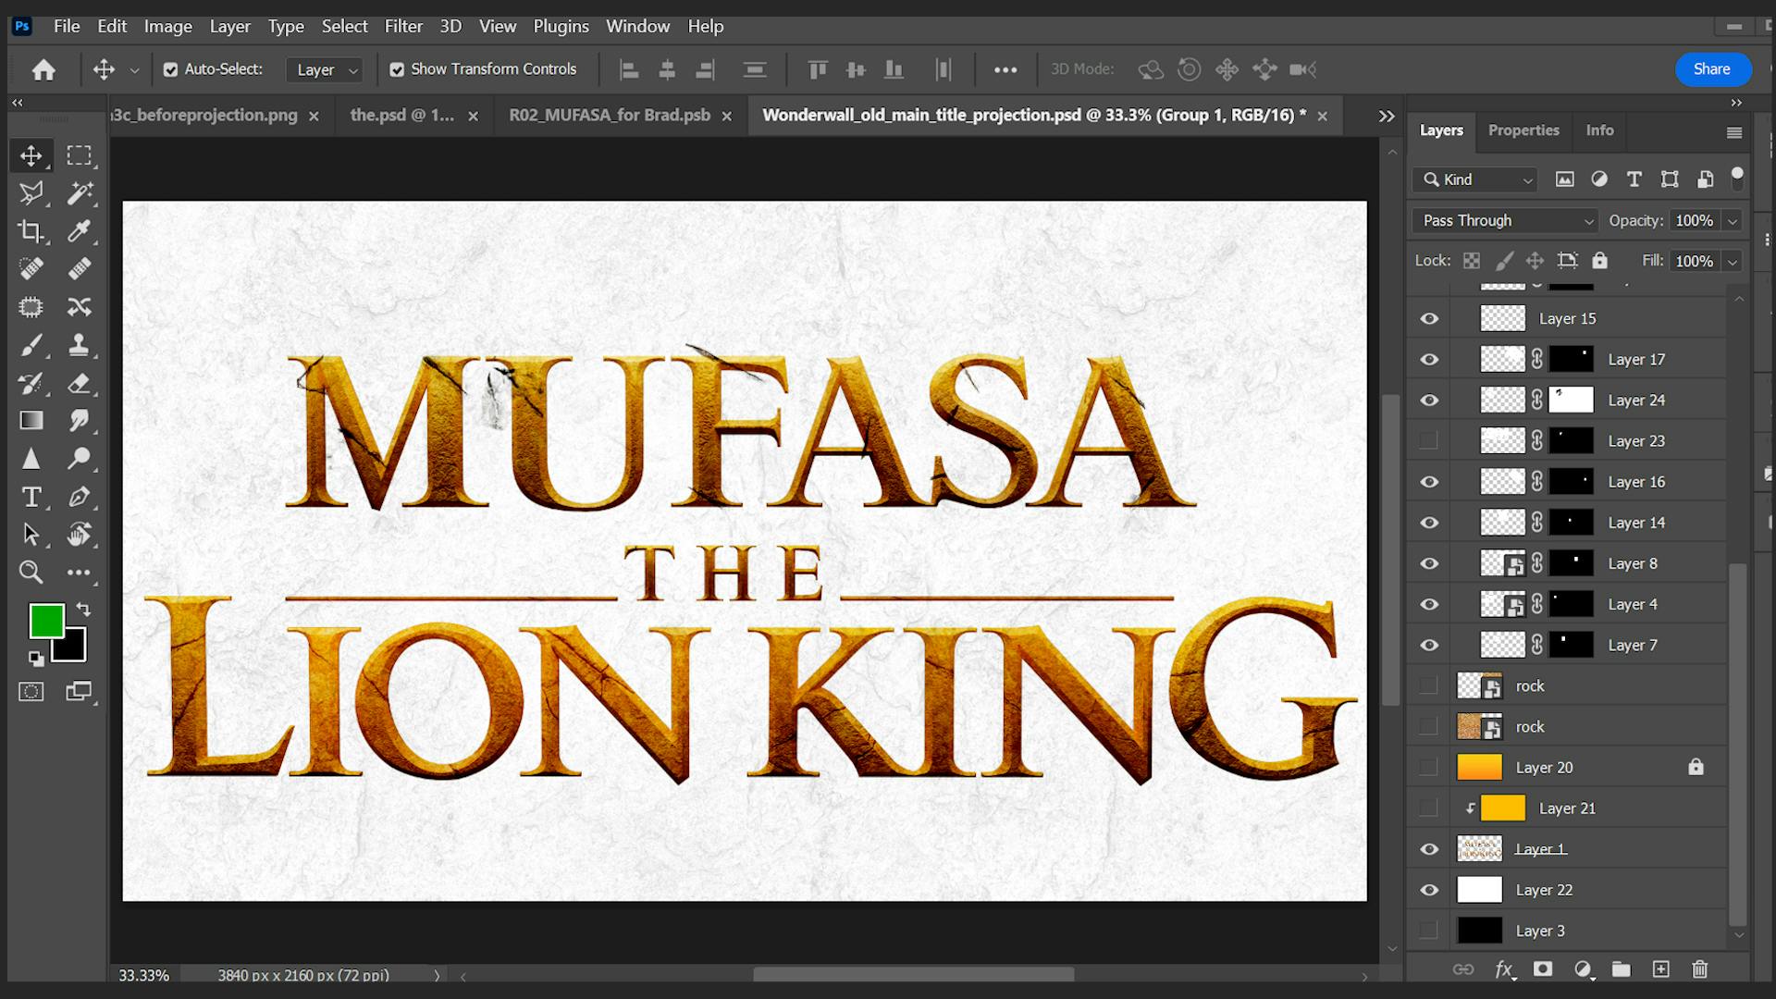Filter for adjustment layers icon
The image size is (1776, 999).
(x=1599, y=179)
